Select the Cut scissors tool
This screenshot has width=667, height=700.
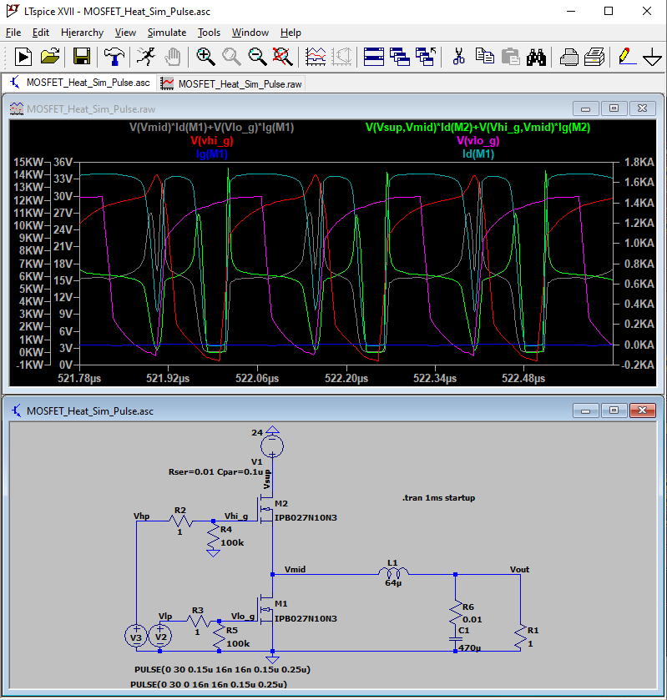tap(458, 57)
